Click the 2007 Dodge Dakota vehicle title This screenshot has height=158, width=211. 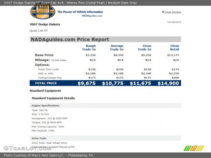tap(45, 24)
